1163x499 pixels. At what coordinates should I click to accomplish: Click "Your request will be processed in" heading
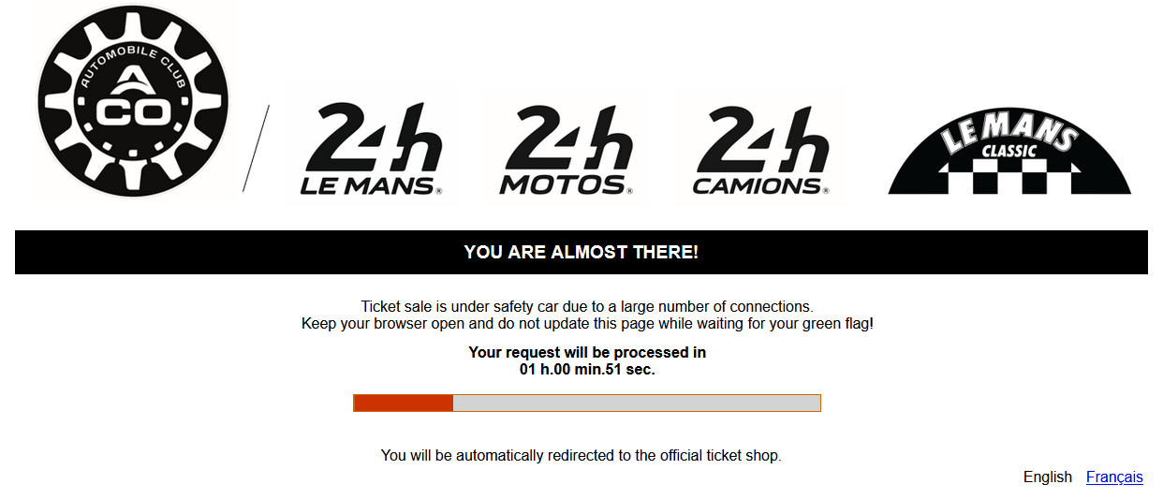coord(587,353)
